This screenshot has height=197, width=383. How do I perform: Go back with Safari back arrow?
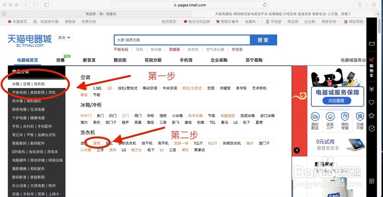coord(26,5)
